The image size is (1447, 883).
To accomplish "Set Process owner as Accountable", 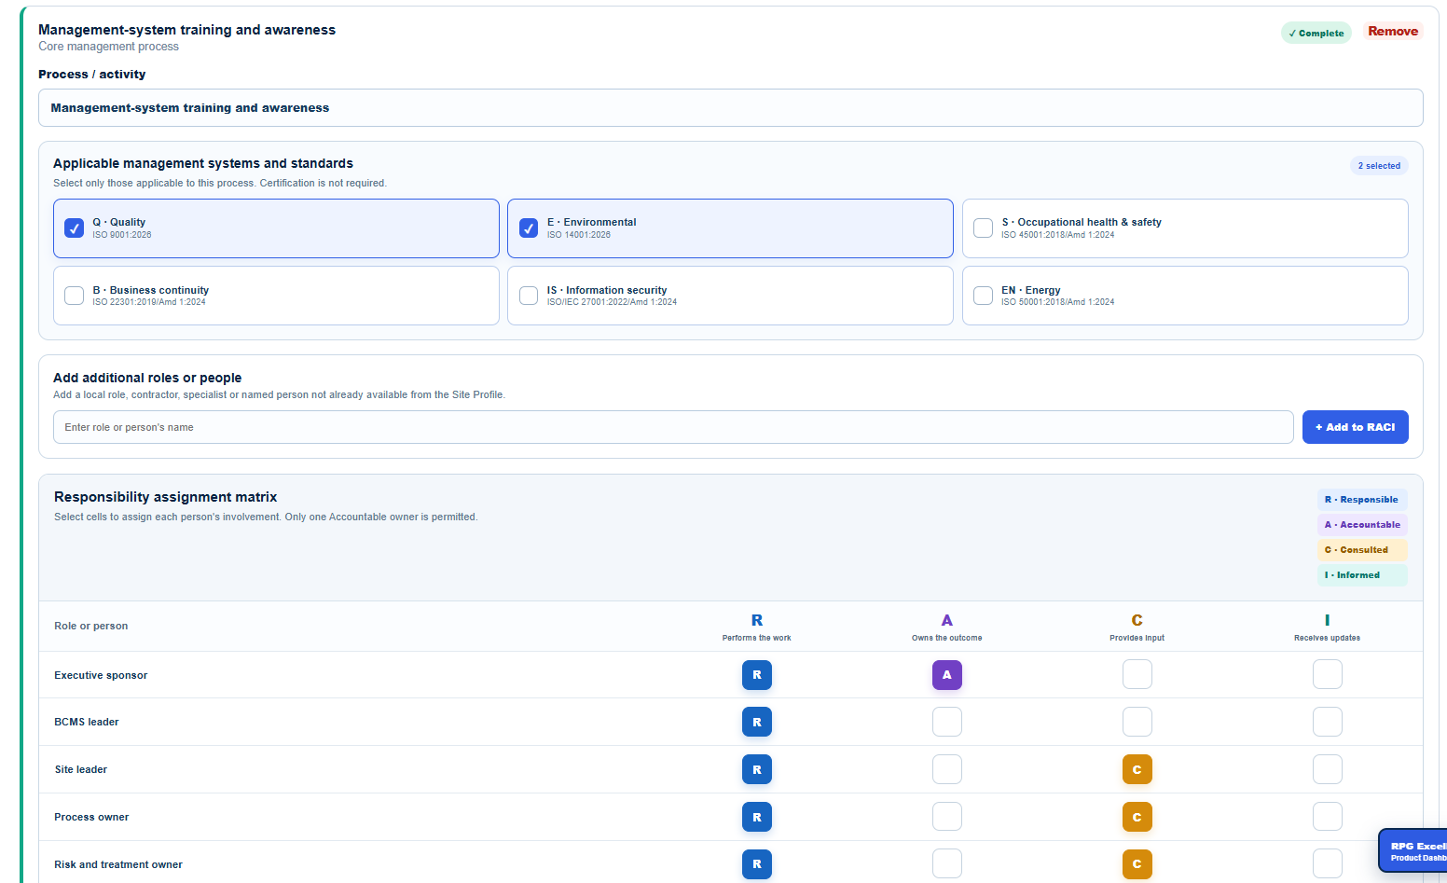I will coord(947,817).
